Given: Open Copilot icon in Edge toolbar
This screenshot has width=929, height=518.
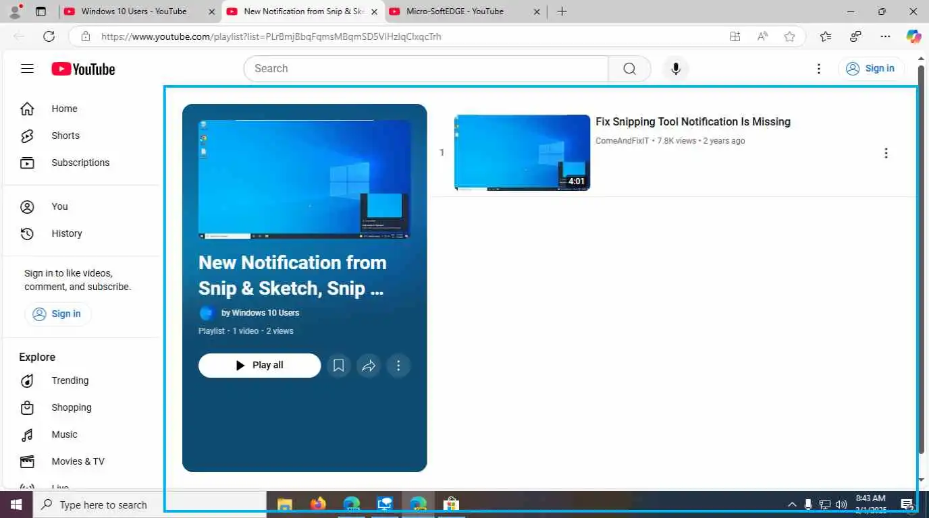Looking at the screenshot, I should click(x=913, y=36).
